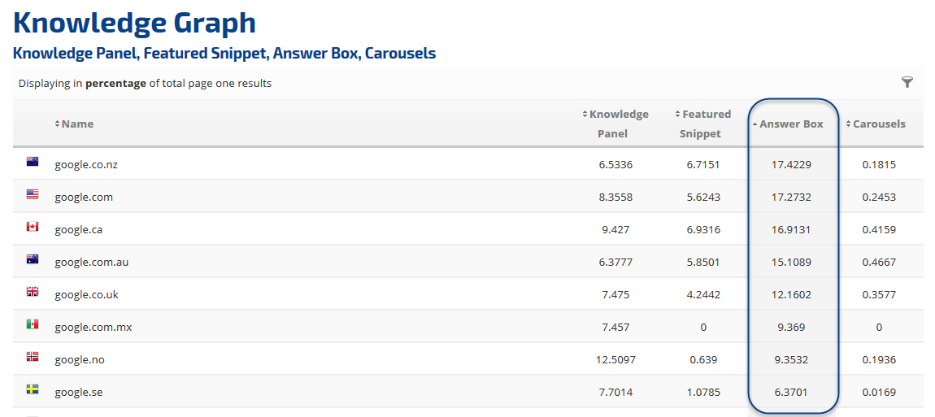Click the United States flag icon

33,194
